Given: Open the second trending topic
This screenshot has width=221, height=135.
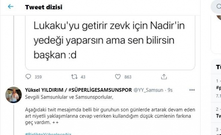Looking at the screenshot, I should pyautogui.click(x=218, y=115).
